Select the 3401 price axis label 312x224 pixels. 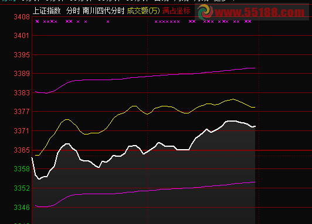tap(22, 36)
